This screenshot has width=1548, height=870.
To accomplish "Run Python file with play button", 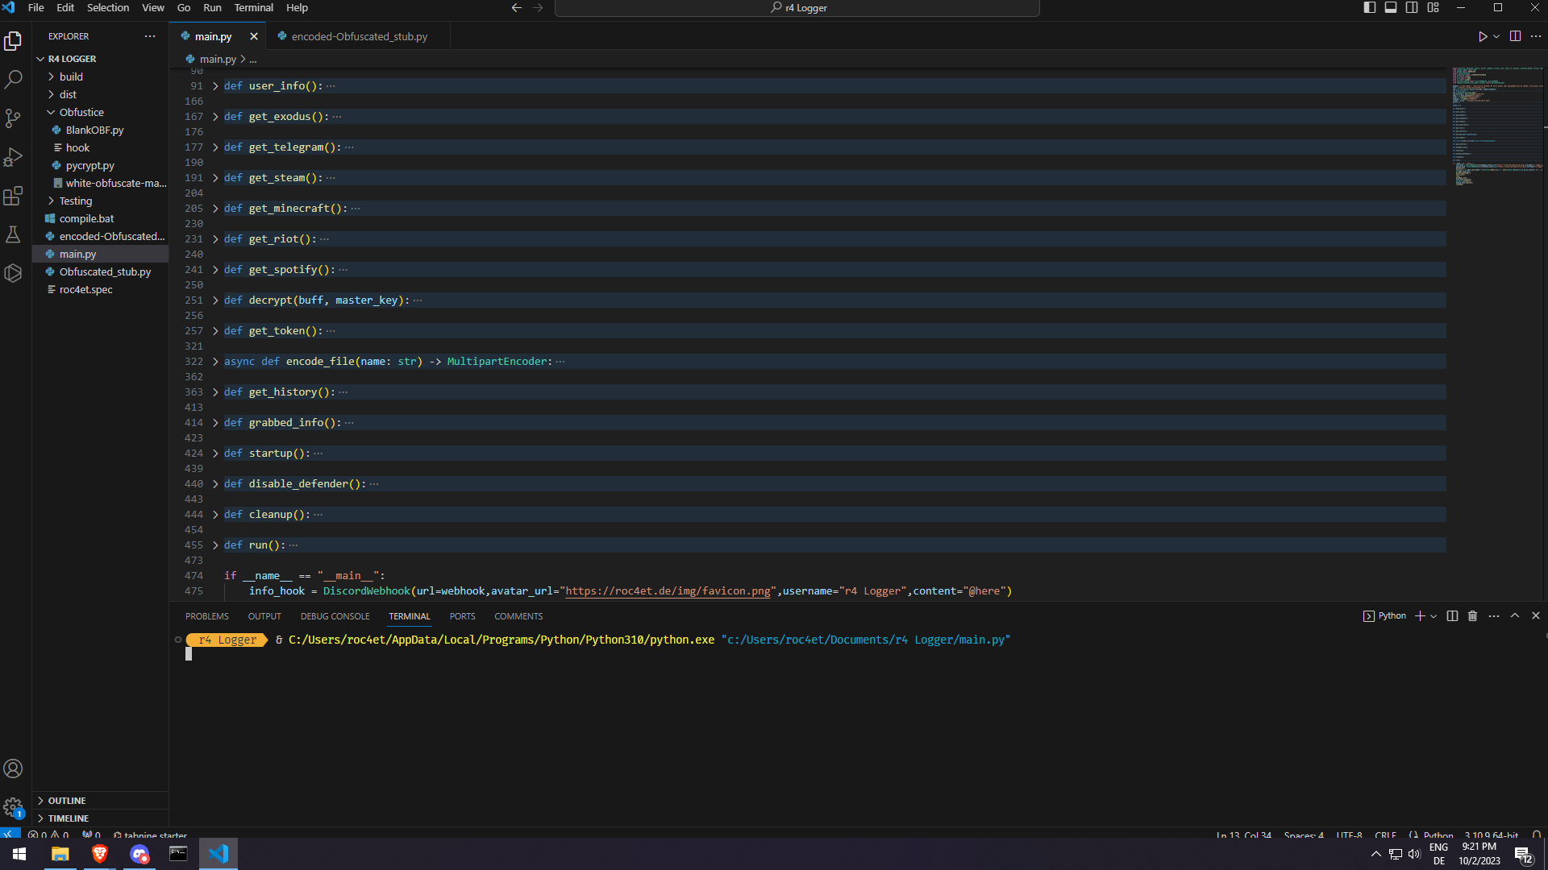I will point(1482,36).
